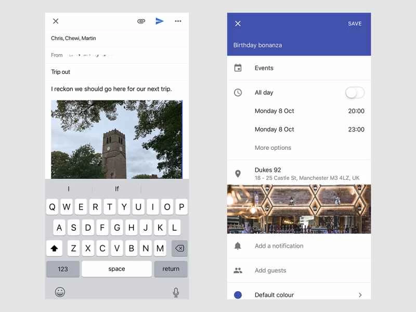Attach a file using the paperclip icon
The image size is (416, 312).
141,21
